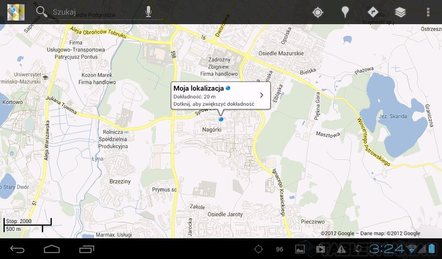The width and height of the screenshot is (442, 259).
Task: Tap the Plażowa street label
Action: click(364, 71)
